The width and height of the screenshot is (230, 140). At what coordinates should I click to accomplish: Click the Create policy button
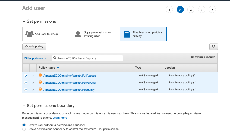[x=34, y=47]
